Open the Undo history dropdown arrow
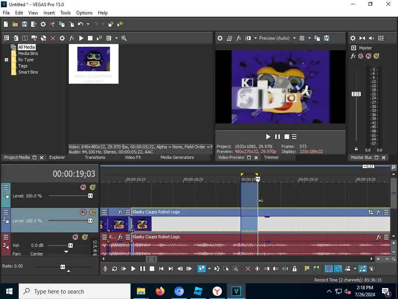The width and height of the screenshot is (398, 299). [88, 24]
